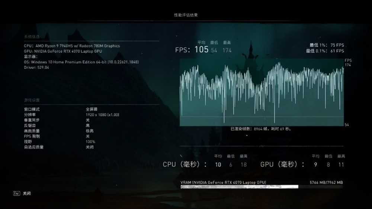Click the 最低 0.1%: 61 FPS readout

(x=325, y=51)
